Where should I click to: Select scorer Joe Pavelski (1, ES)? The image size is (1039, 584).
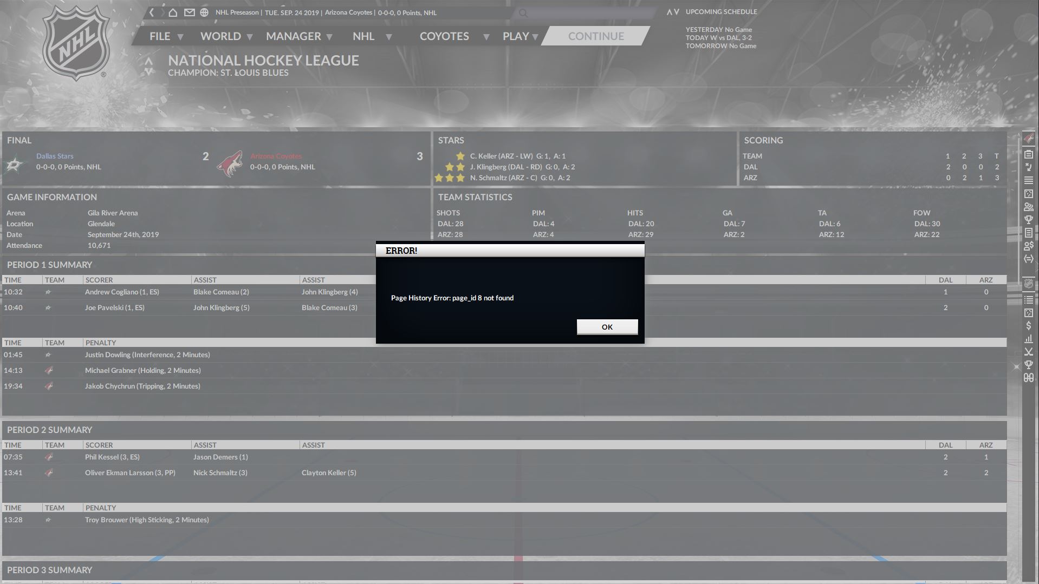(x=114, y=307)
